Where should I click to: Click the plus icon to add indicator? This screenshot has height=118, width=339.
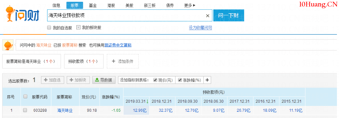[207, 80]
